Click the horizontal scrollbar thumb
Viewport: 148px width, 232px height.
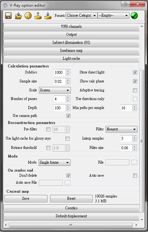pos(71,225)
